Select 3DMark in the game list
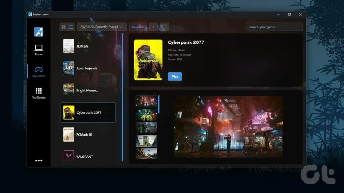This screenshot has width=344, height=193. (x=88, y=46)
